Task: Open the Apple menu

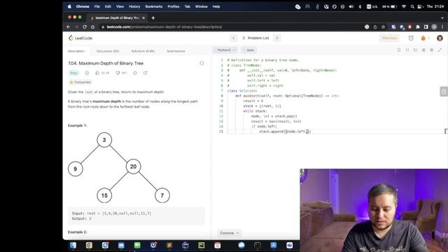Action: click(69, 6)
